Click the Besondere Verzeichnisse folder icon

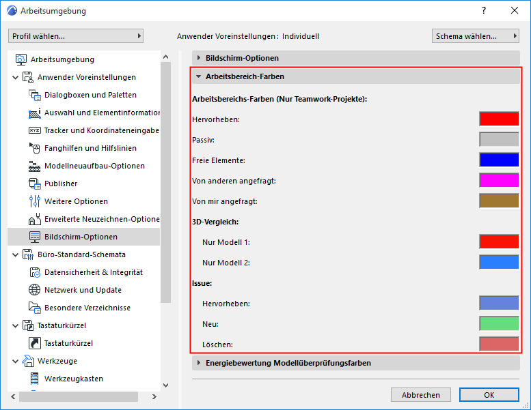[35, 308]
